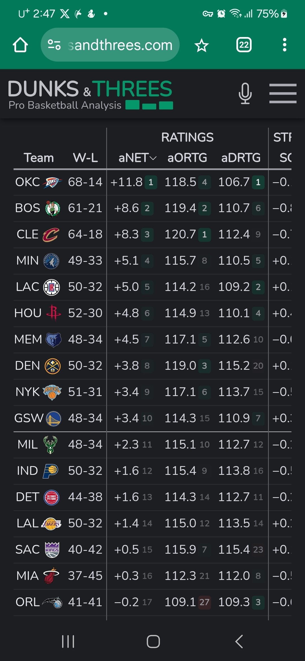Image resolution: width=305 pixels, height=661 pixels.
Task: Sort by the aORTG column header
Action: pos(187,158)
